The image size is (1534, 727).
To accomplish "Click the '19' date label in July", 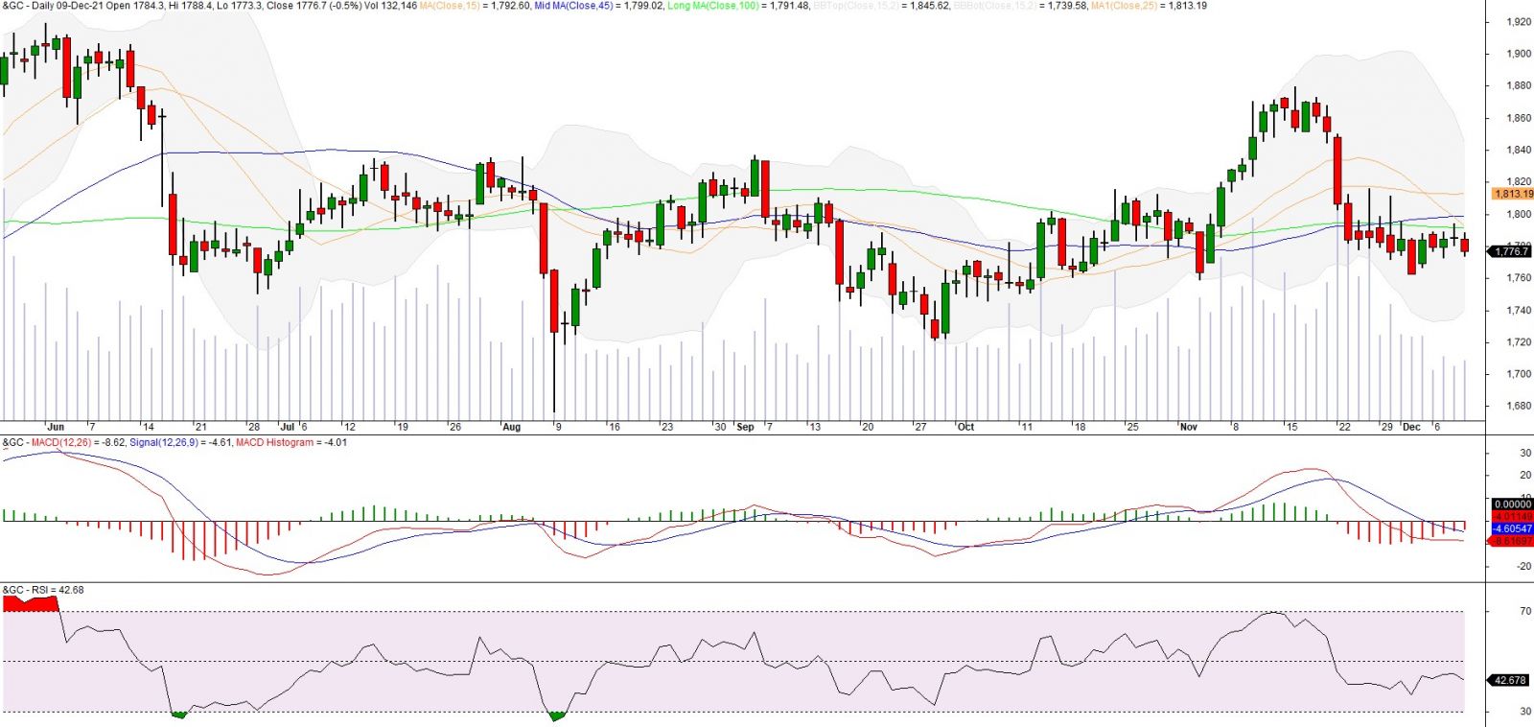I will click(x=403, y=427).
